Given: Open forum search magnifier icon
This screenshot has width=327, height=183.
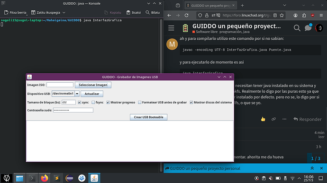Looking at the screenshot, I should pos(297,28).
